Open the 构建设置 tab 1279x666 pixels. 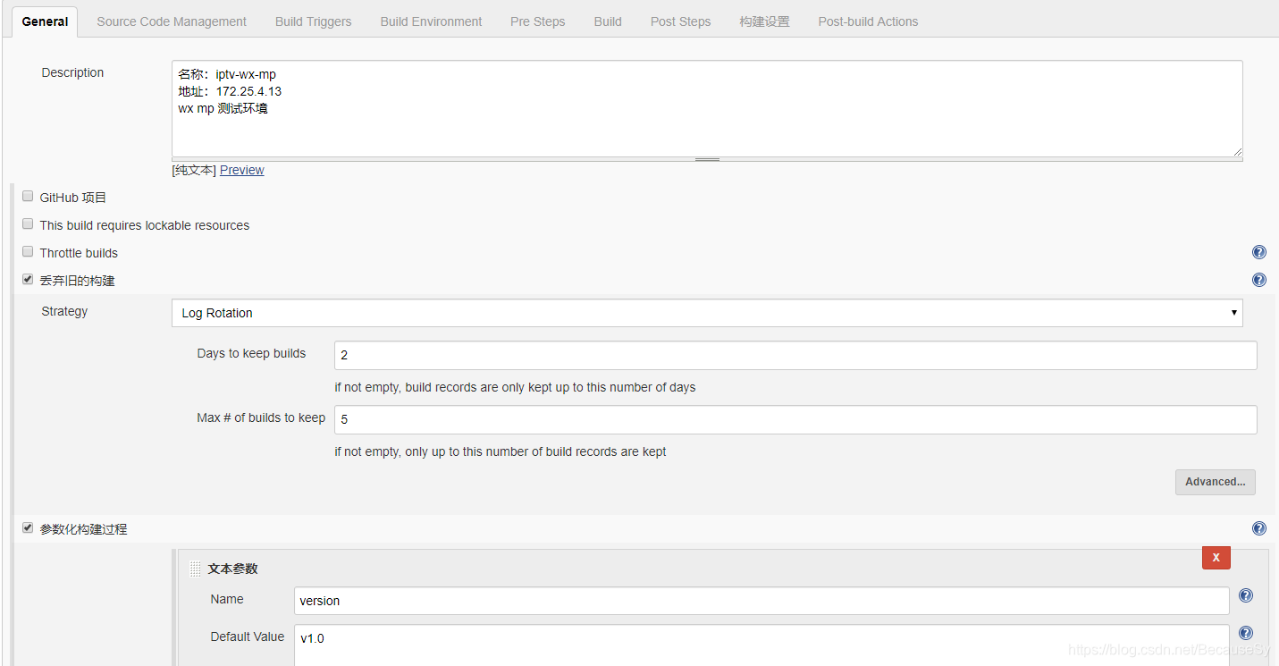click(764, 21)
